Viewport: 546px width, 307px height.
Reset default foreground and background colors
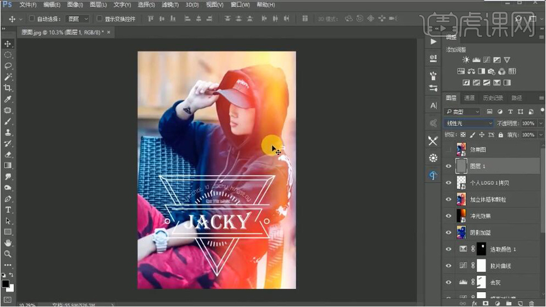pyautogui.click(x=3, y=275)
